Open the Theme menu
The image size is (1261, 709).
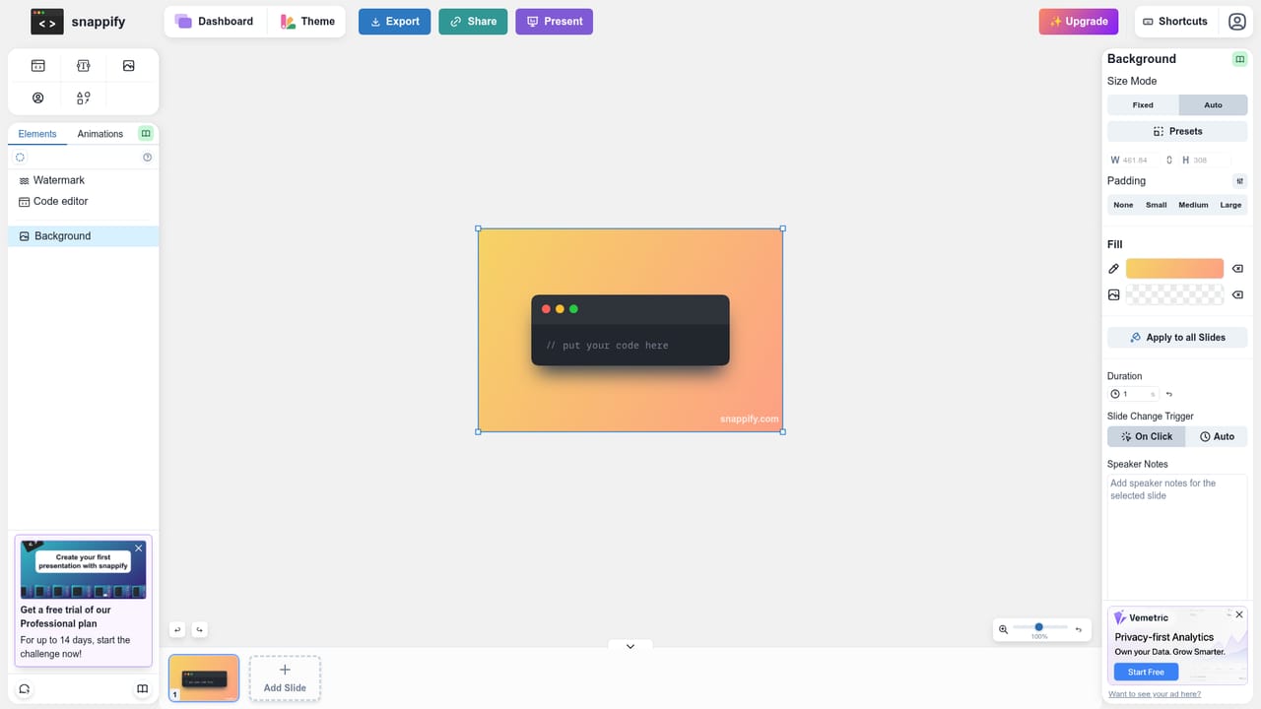tap(306, 22)
